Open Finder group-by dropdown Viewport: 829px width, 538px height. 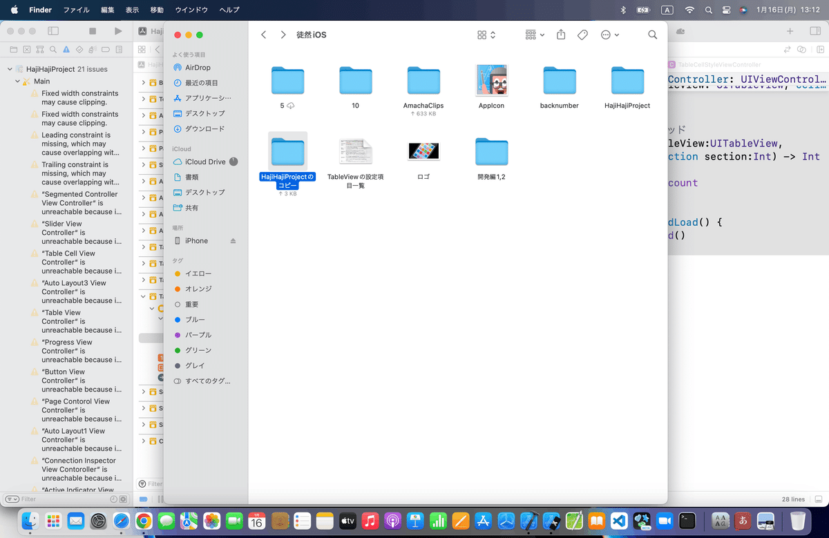[x=535, y=35]
